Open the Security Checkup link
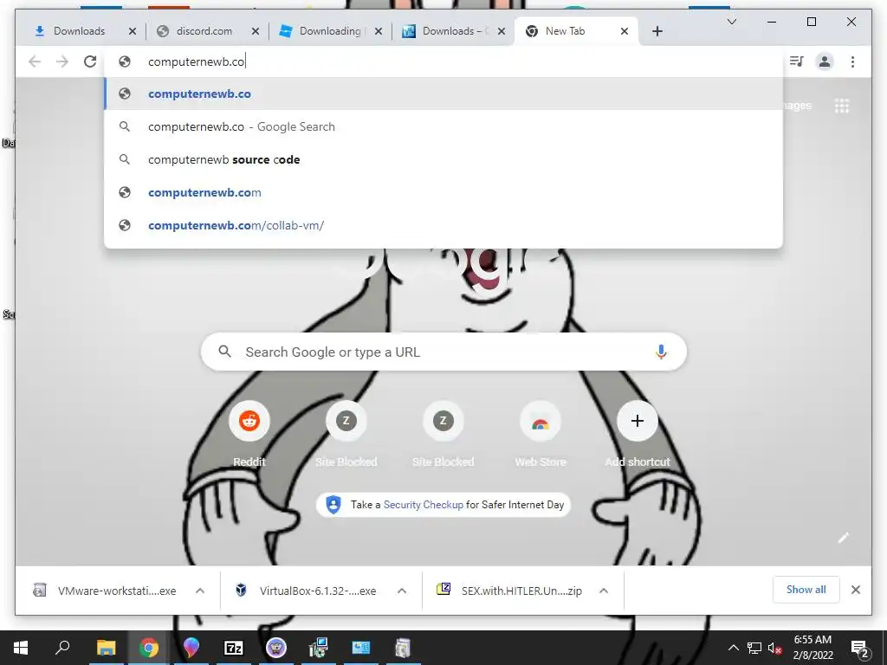The height and width of the screenshot is (665, 887). click(423, 505)
